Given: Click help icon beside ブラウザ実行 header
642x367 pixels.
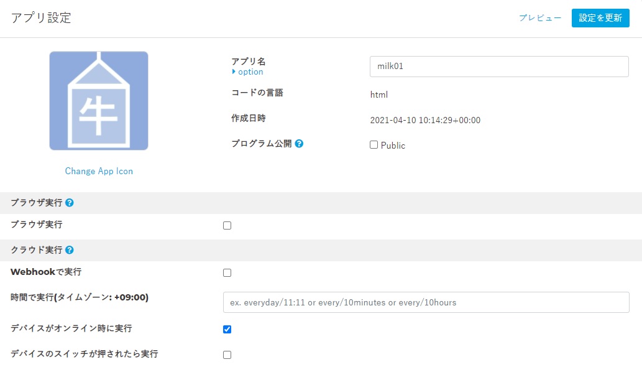Looking at the screenshot, I should [70, 203].
